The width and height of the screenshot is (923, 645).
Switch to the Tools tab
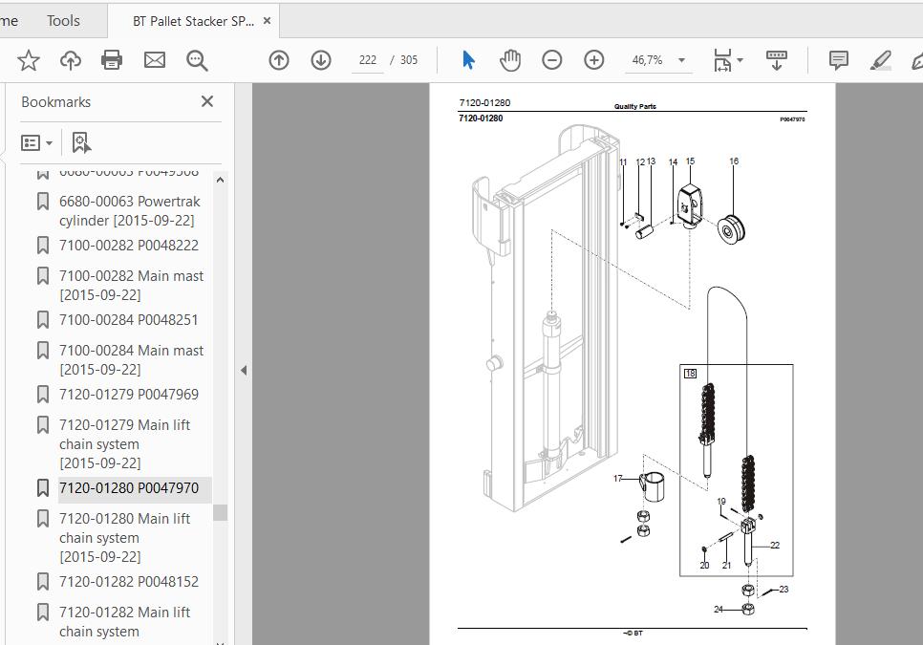[63, 21]
